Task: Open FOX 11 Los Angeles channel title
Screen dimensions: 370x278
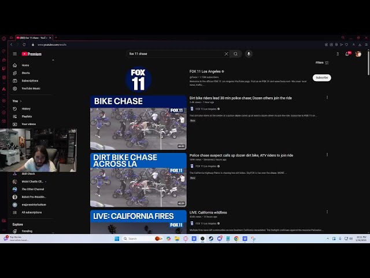Action: click(205, 71)
